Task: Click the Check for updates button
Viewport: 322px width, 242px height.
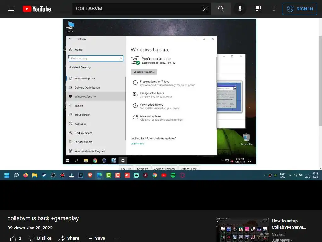Action: [x=144, y=72]
